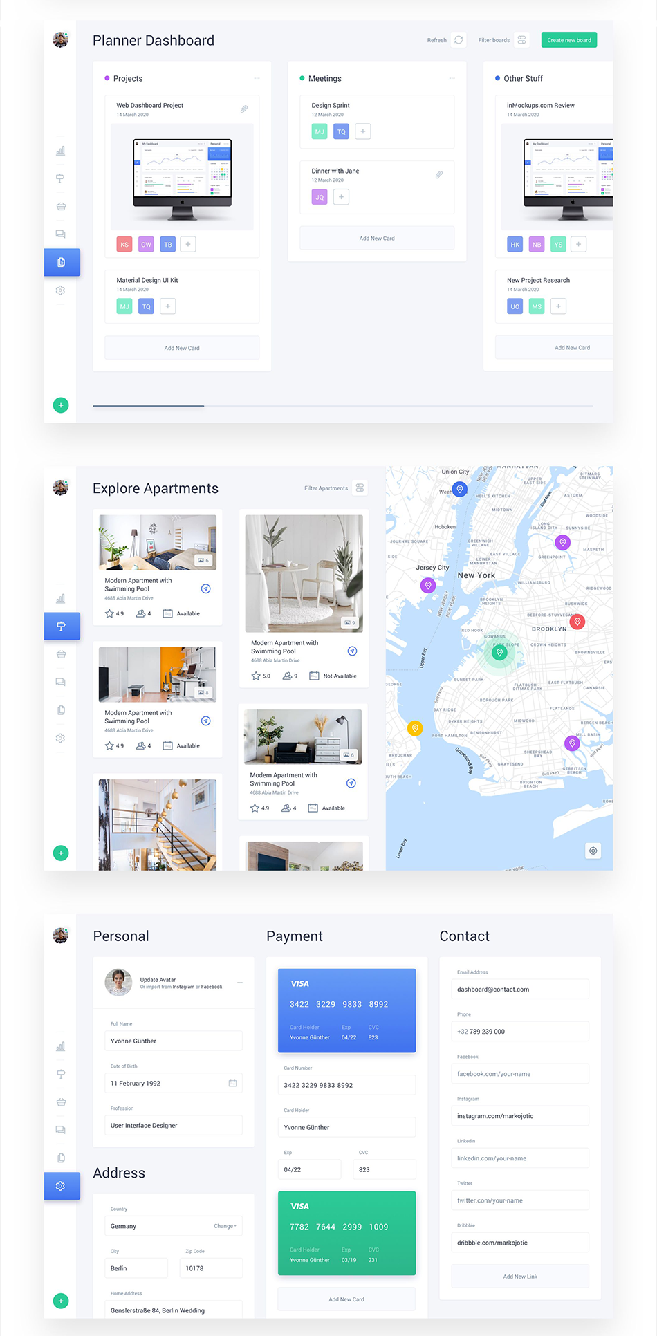Image resolution: width=657 pixels, height=1336 pixels.
Task: Select the KS member badge
Action: pos(124,244)
